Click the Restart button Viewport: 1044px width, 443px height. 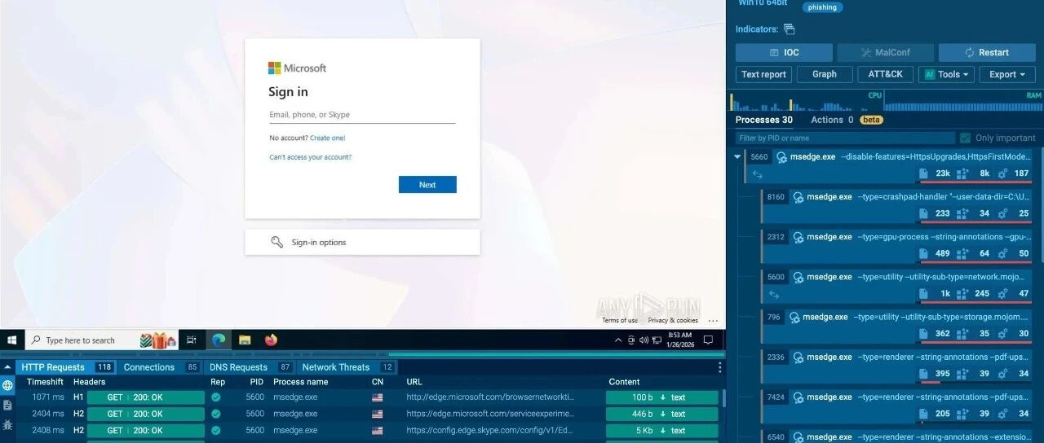click(x=987, y=52)
